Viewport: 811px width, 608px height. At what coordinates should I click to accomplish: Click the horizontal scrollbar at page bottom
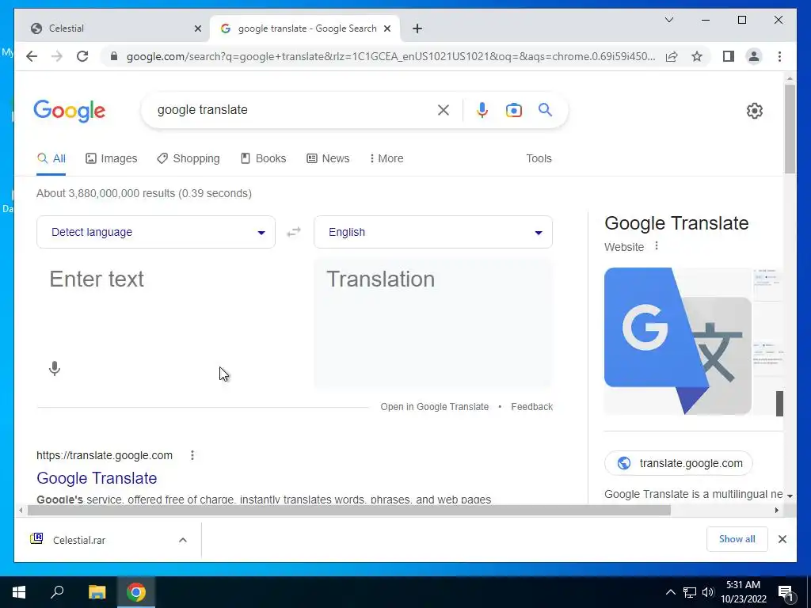349,511
